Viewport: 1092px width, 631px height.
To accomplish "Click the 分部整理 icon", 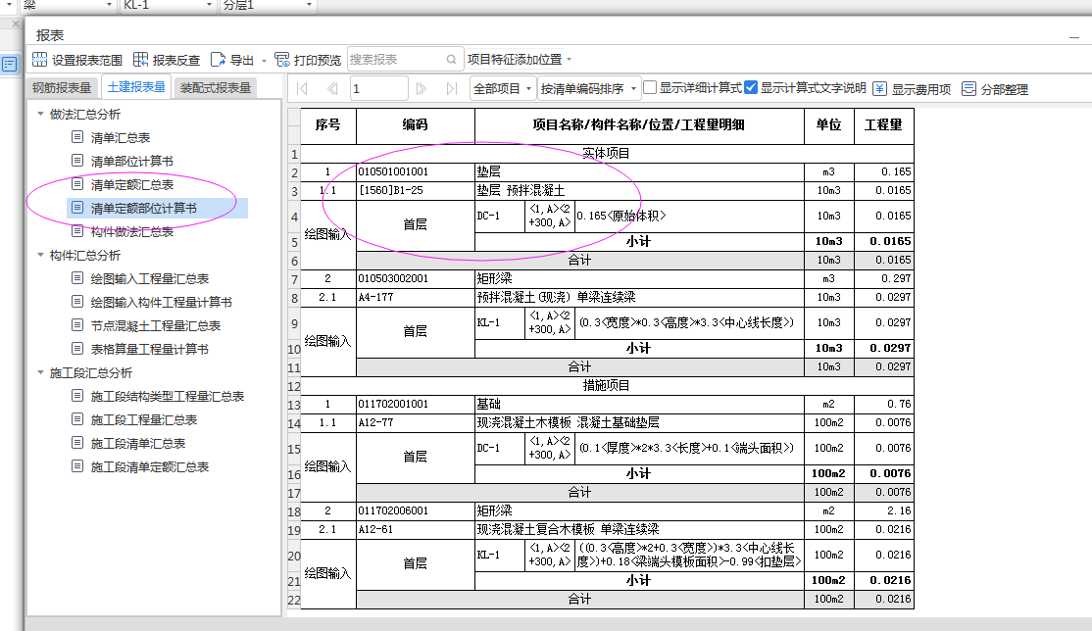I will [968, 88].
